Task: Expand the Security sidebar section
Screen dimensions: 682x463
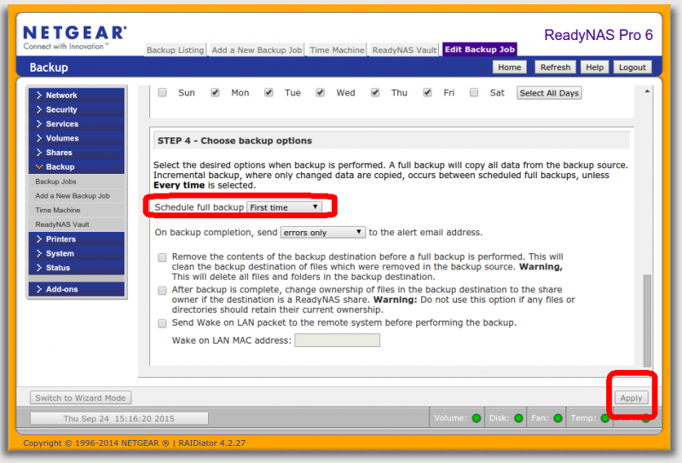Action: (77, 110)
